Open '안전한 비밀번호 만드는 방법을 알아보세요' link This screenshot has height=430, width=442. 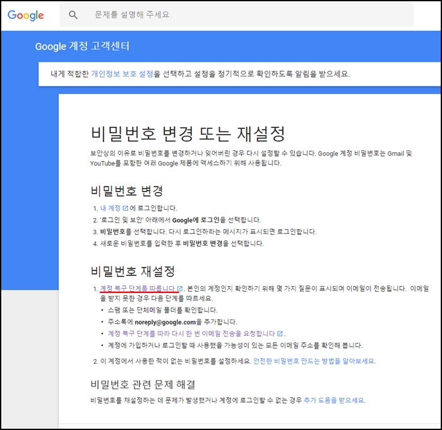click(314, 361)
